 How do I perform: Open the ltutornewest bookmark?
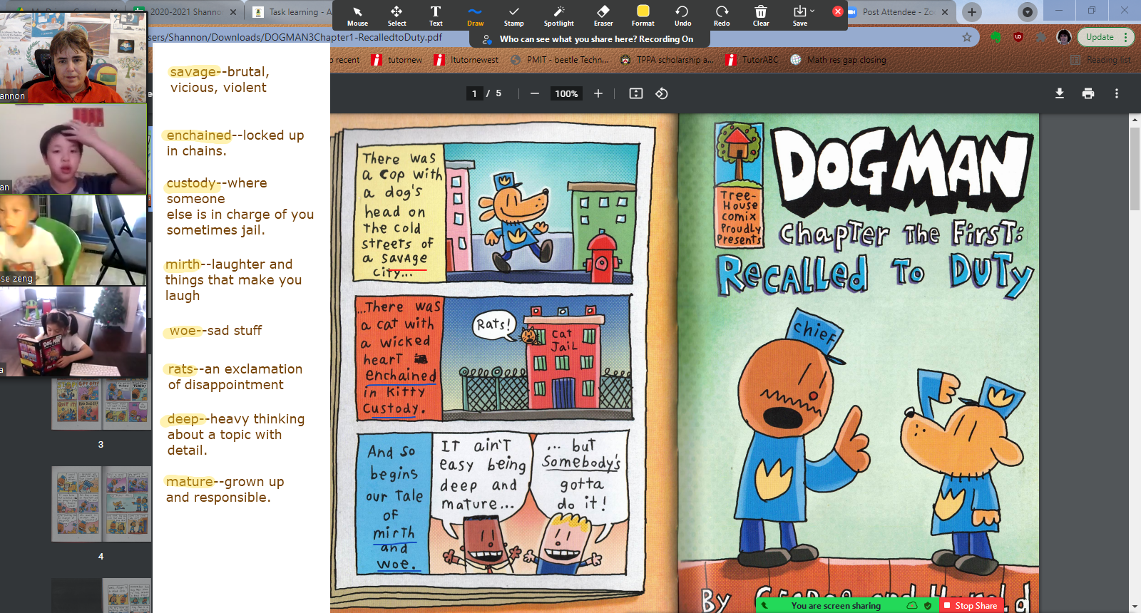click(x=466, y=60)
